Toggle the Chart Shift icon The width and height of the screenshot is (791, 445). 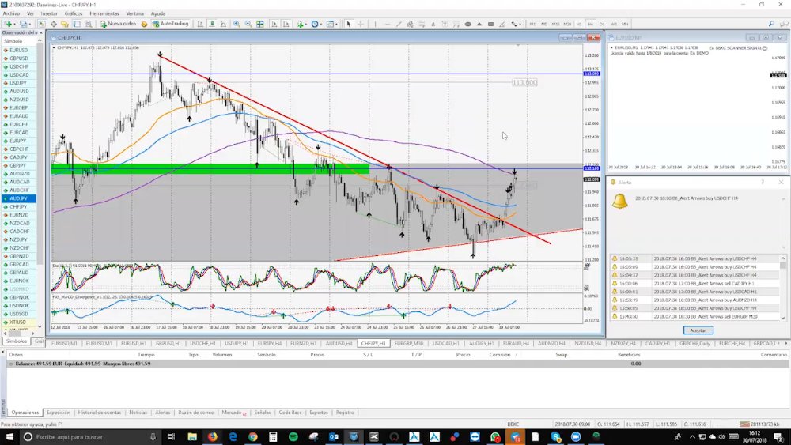[286, 24]
